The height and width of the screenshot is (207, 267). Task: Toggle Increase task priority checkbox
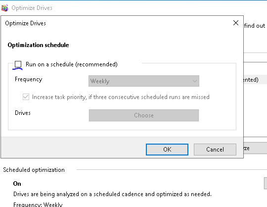[26, 97]
